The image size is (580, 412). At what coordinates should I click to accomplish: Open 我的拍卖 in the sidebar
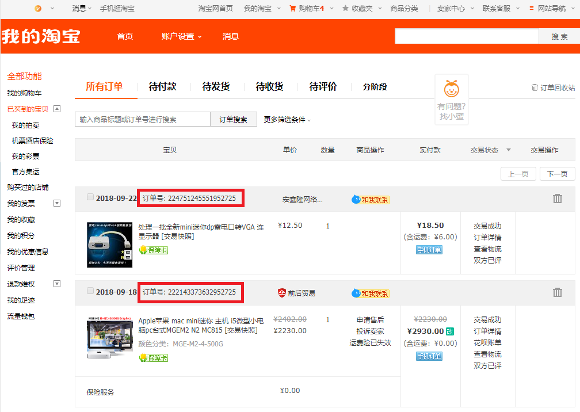25,125
